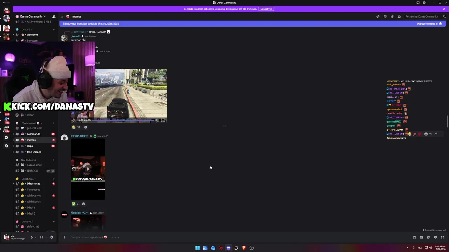449x252 pixels.
Task: Collapse the Lkhot Area category
Action: pyautogui.click(x=26, y=178)
